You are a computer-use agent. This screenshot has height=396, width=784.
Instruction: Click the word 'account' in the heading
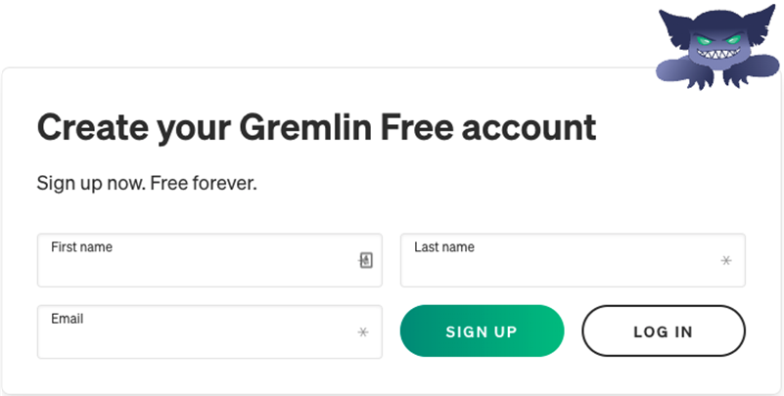click(529, 127)
